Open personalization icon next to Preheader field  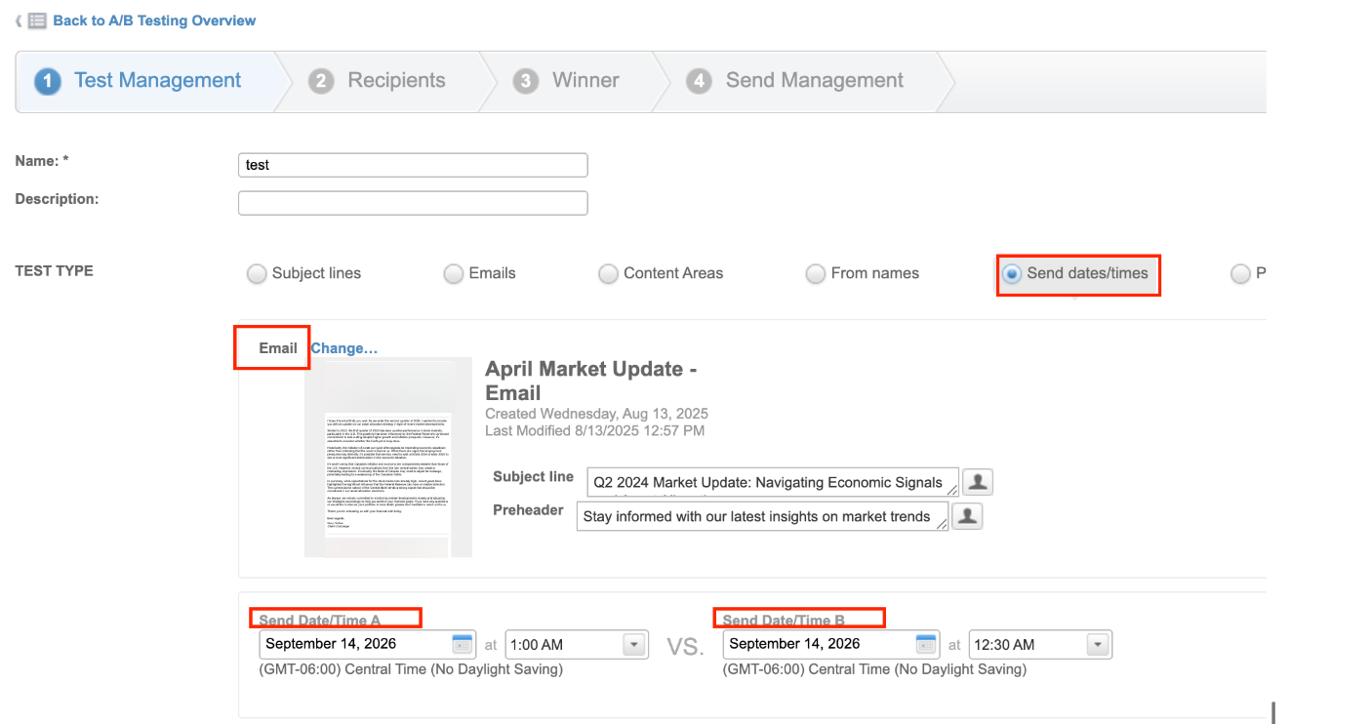pyautogui.click(x=967, y=516)
